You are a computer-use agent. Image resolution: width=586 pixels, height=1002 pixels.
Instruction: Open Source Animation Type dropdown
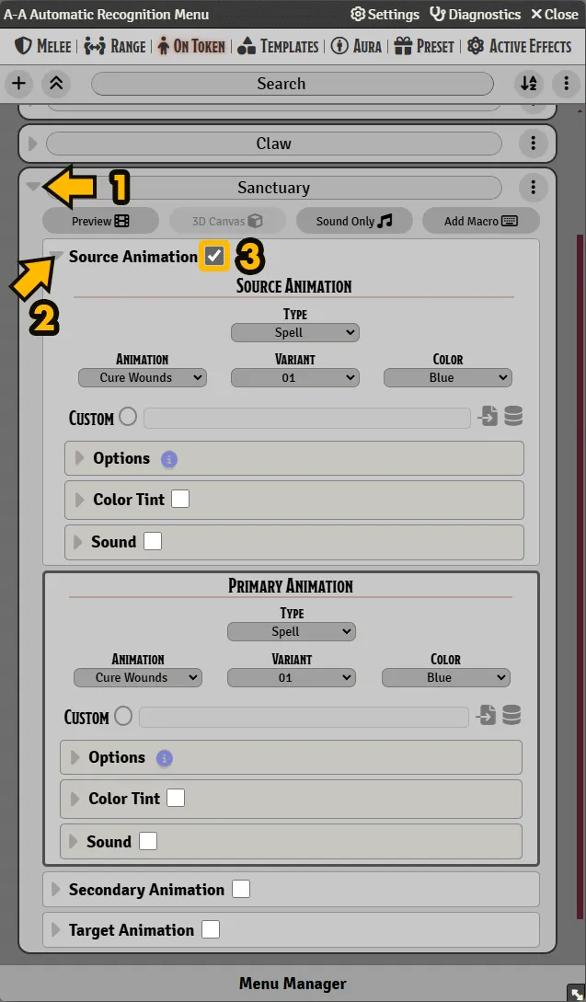click(295, 332)
